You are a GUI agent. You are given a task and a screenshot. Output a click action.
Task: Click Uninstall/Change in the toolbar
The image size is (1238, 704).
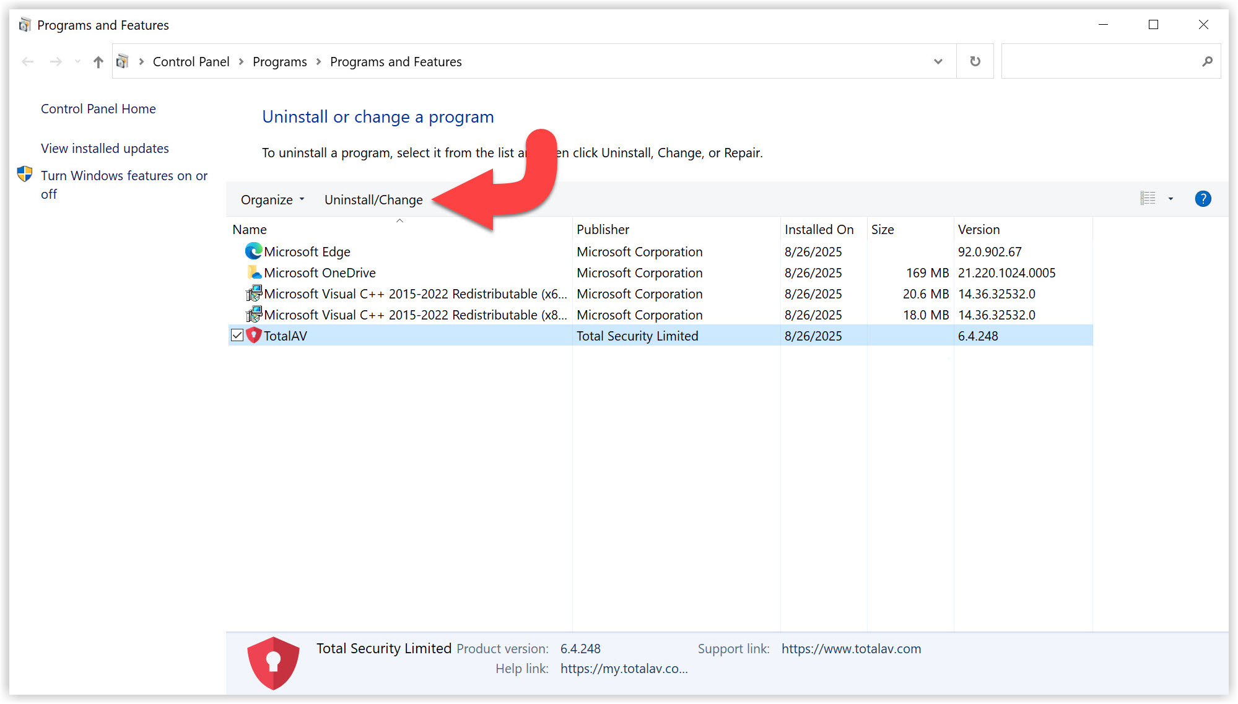click(373, 199)
